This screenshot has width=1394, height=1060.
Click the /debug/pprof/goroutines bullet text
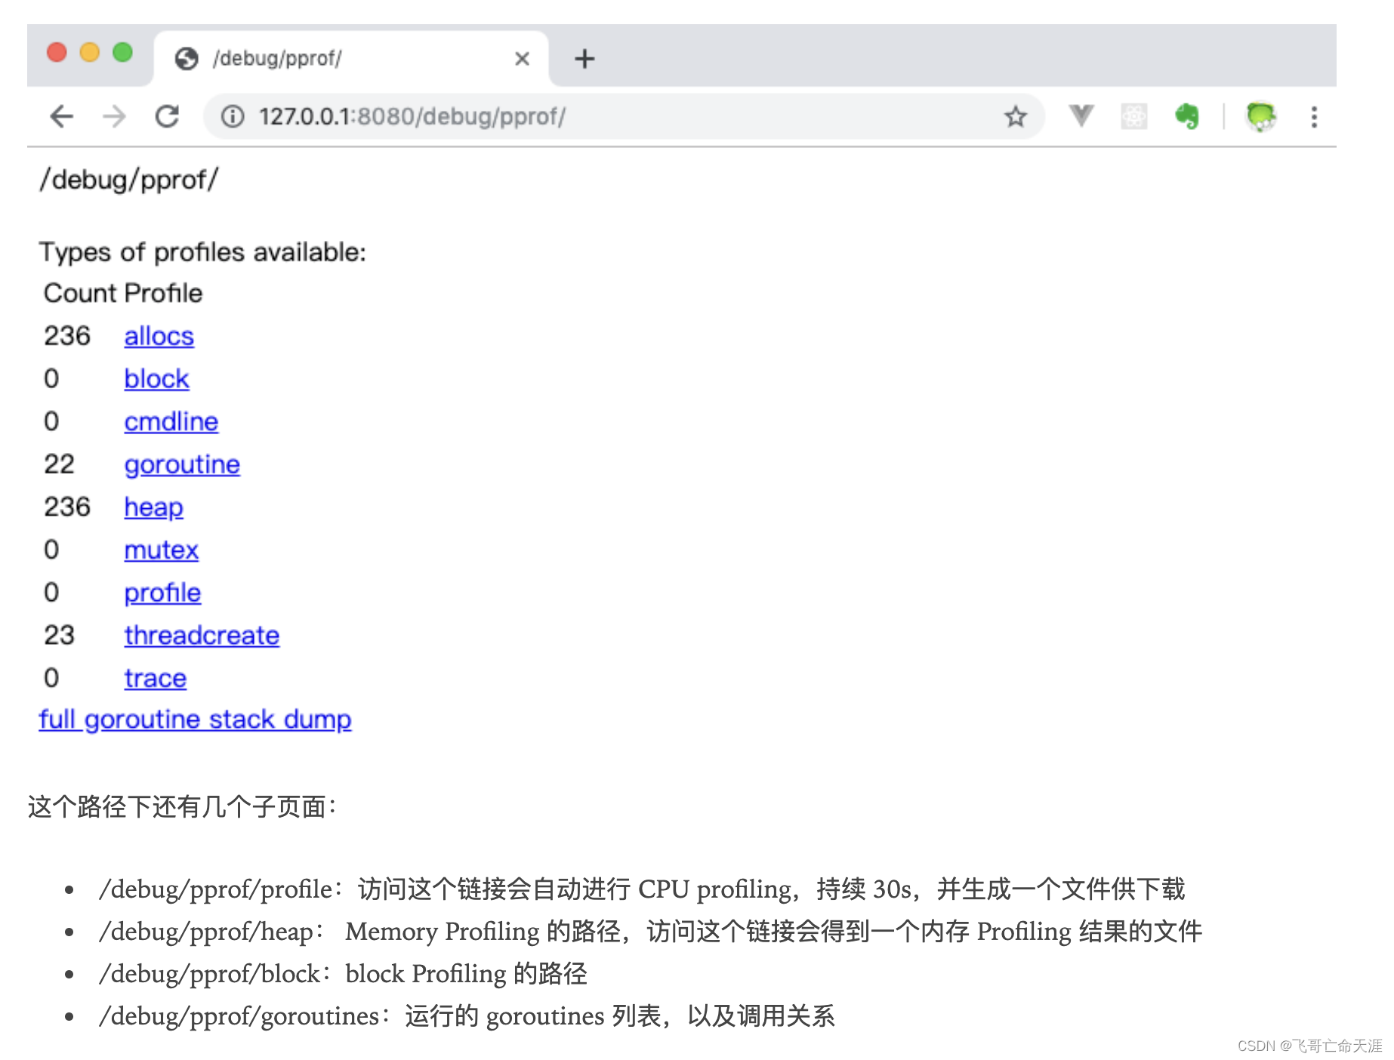(x=467, y=1016)
